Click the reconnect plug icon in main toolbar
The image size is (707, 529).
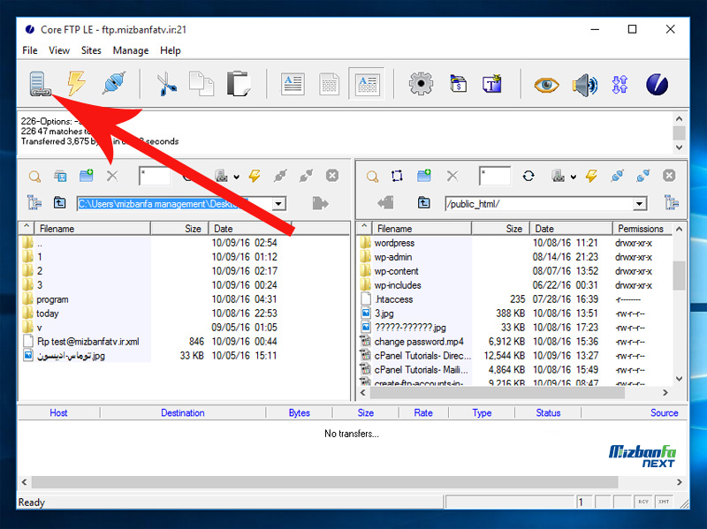point(114,83)
